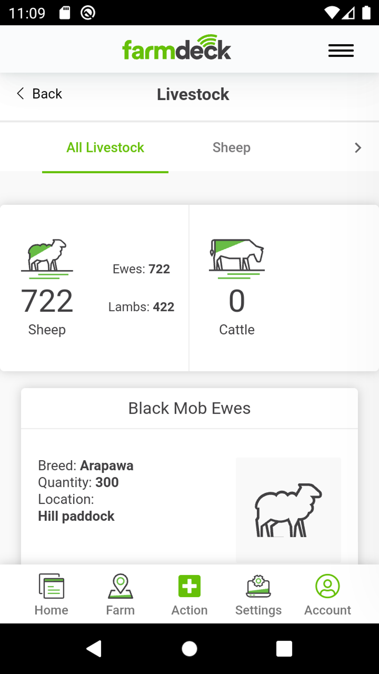
Task: Open the hamburger menu
Action: click(341, 50)
